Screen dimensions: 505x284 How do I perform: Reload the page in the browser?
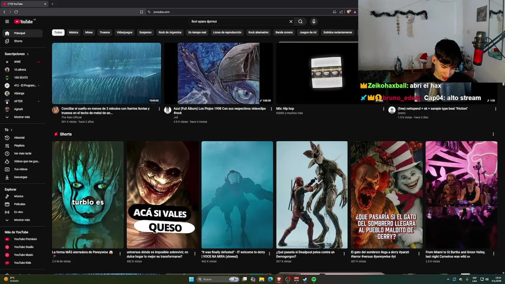tap(16, 12)
